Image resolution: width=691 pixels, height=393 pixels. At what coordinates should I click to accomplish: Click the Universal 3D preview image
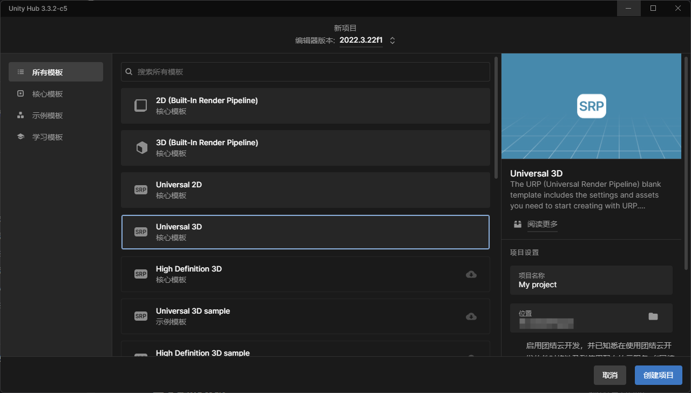pos(591,106)
